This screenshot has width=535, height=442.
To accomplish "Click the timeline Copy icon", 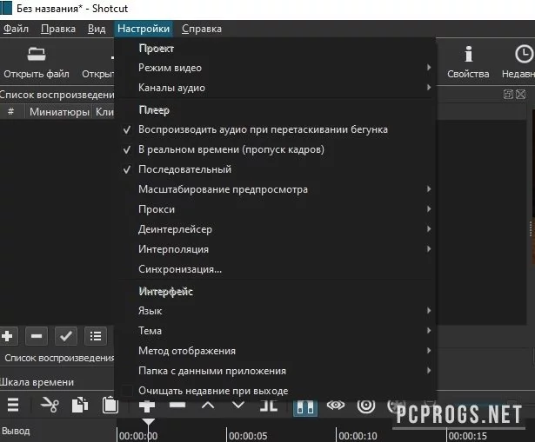I will click(80, 405).
